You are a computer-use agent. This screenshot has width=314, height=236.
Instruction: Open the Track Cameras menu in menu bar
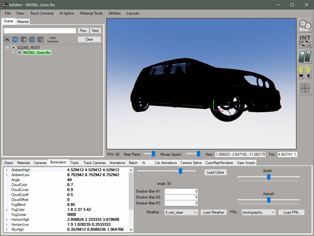click(x=42, y=13)
